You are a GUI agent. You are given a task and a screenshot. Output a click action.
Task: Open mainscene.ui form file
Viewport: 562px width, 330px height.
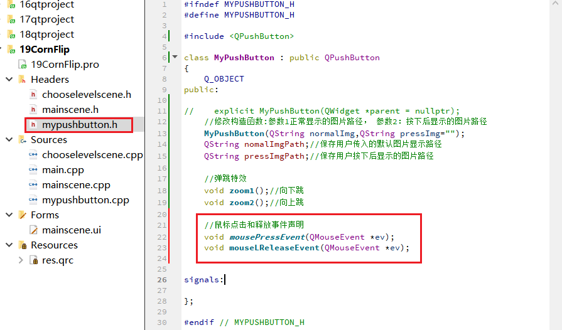coord(72,230)
